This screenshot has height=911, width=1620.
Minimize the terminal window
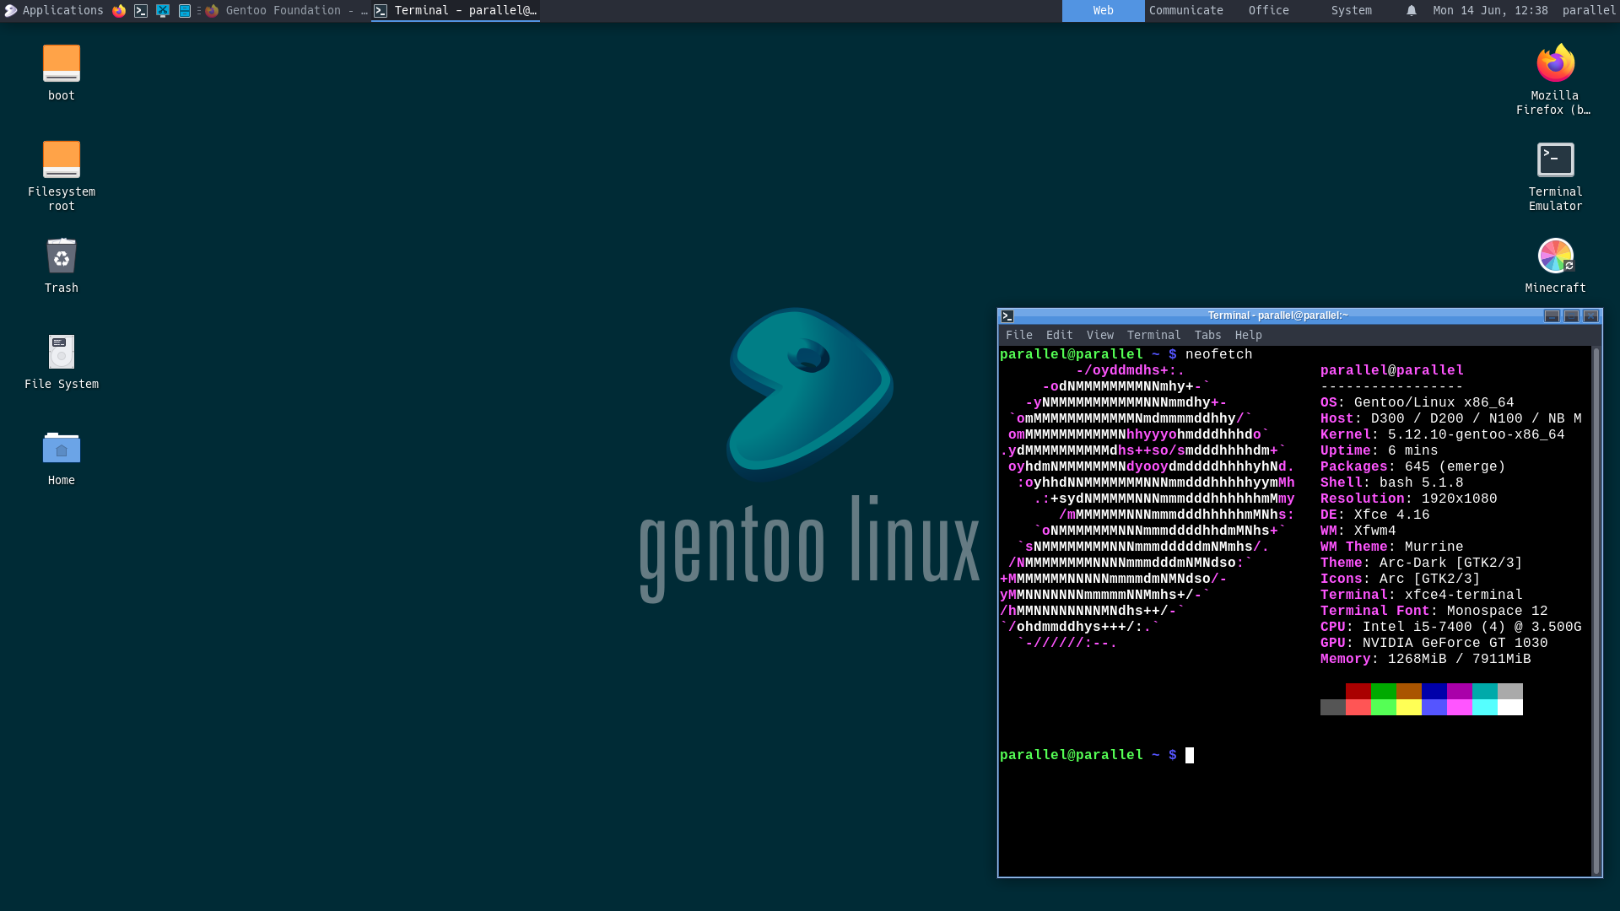pos(1552,316)
